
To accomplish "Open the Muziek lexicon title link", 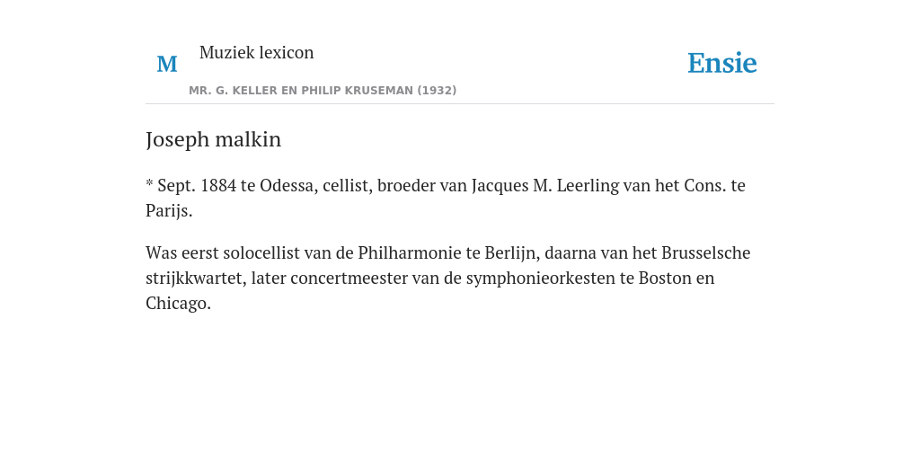I will pyautogui.click(x=256, y=53).
